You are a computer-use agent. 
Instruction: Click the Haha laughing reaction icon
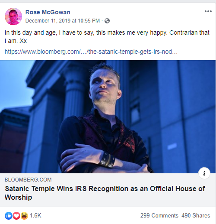[24, 216]
